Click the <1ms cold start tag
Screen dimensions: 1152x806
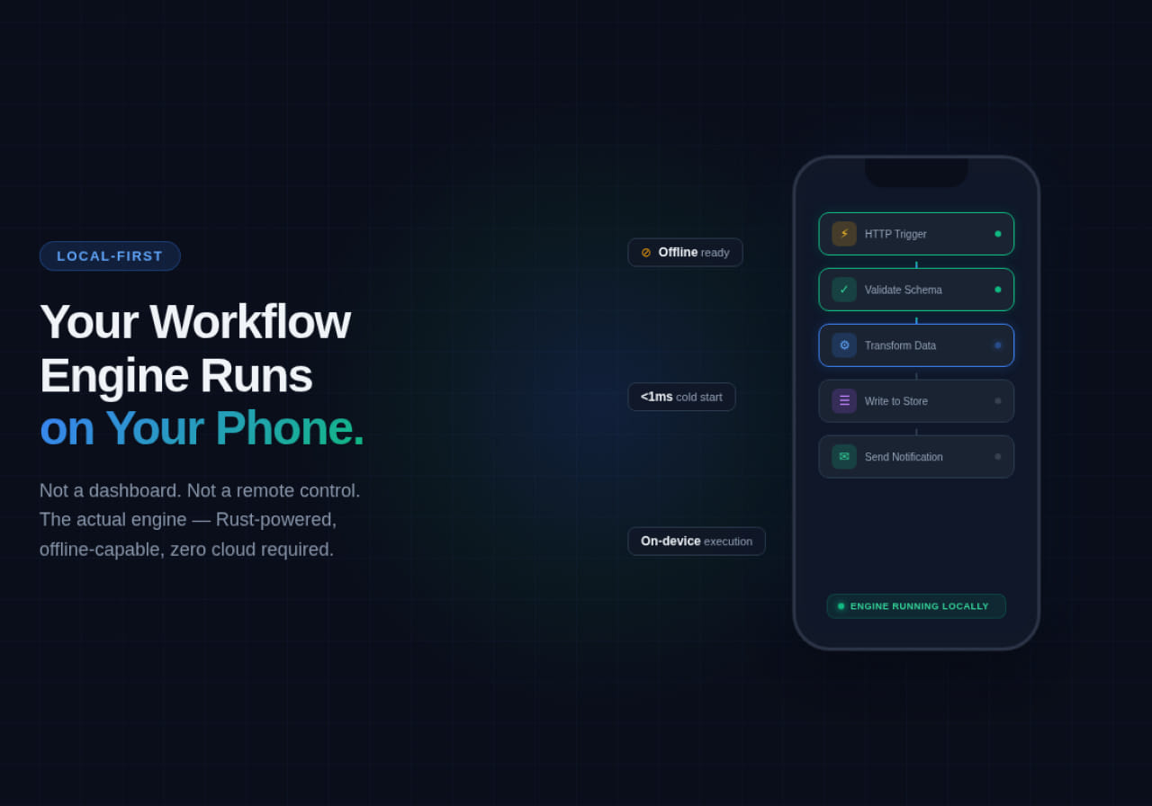[681, 397]
